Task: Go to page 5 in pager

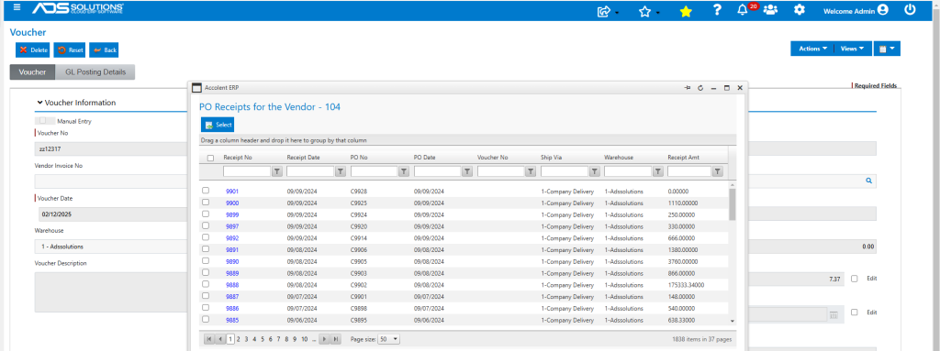Action: click(x=263, y=339)
